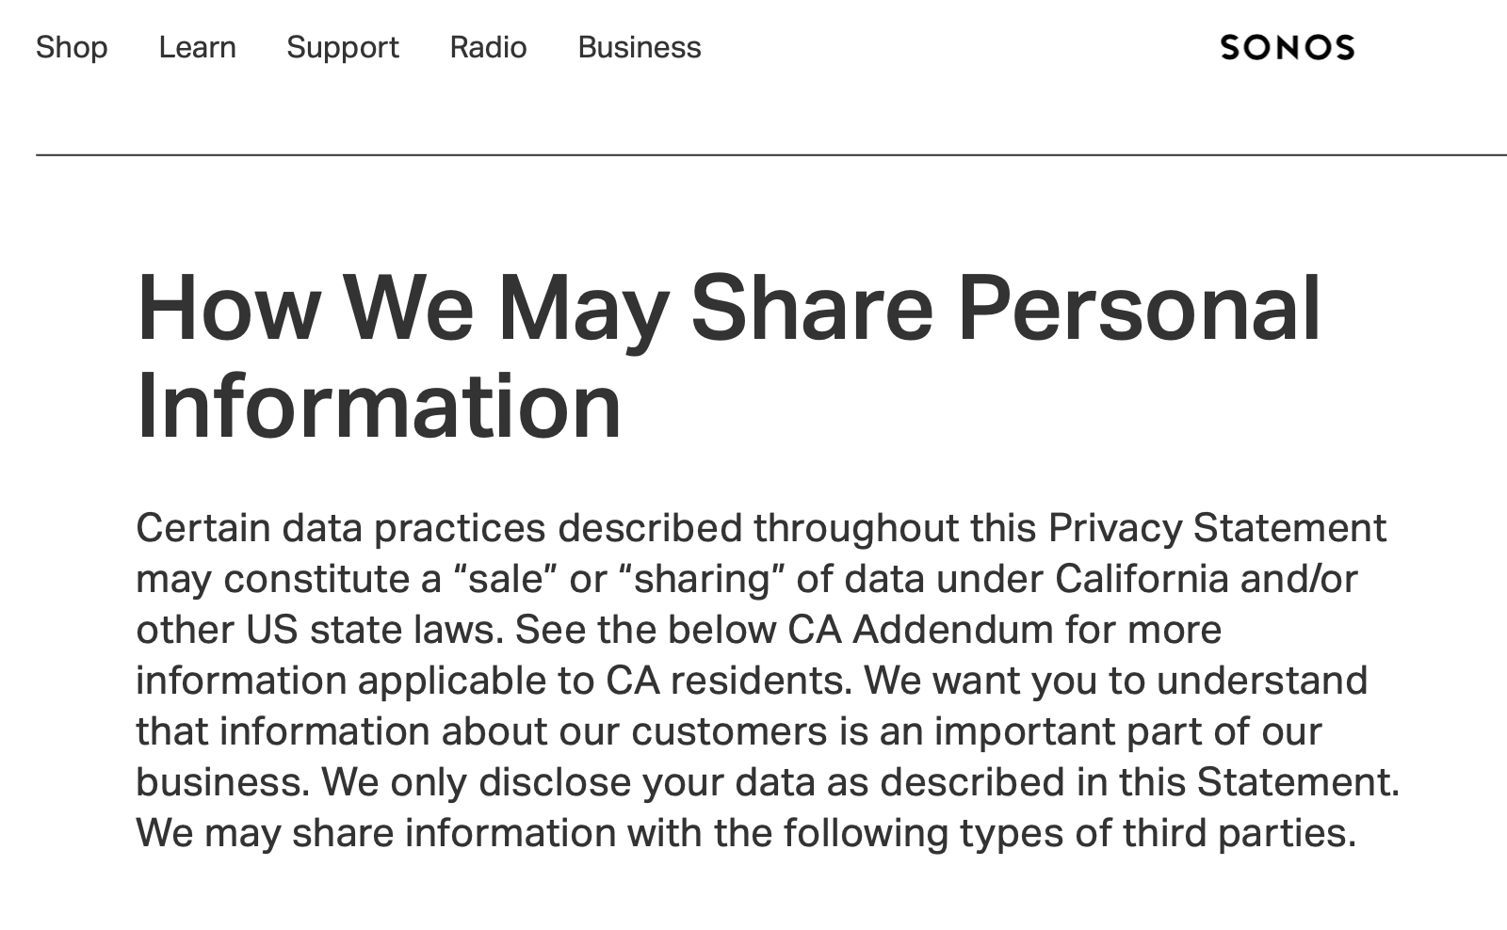
Task: Click the word "business" starting the sixth line
Action: click(222, 782)
